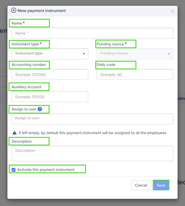Open the Instrument type dropdown
Viewport: 185px width, 206px height.
click(x=50, y=54)
